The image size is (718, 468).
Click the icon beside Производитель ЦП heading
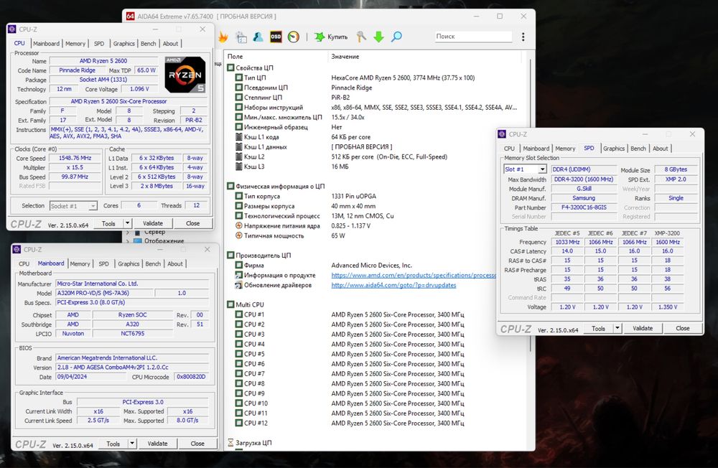click(x=230, y=256)
